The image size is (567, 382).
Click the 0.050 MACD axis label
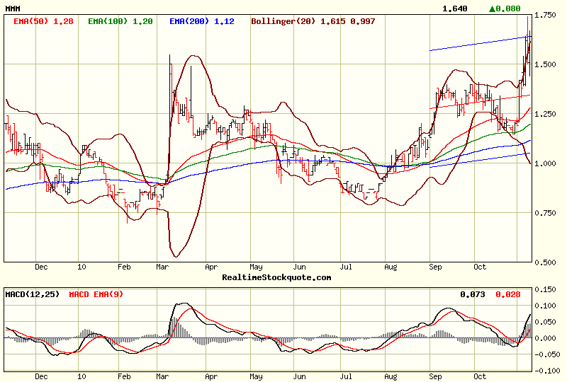click(545, 322)
